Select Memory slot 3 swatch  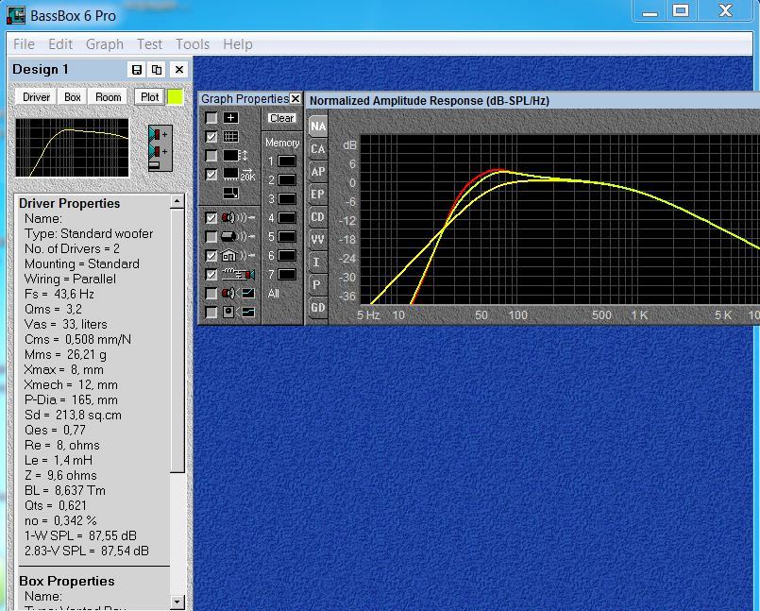[x=287, y=199]
